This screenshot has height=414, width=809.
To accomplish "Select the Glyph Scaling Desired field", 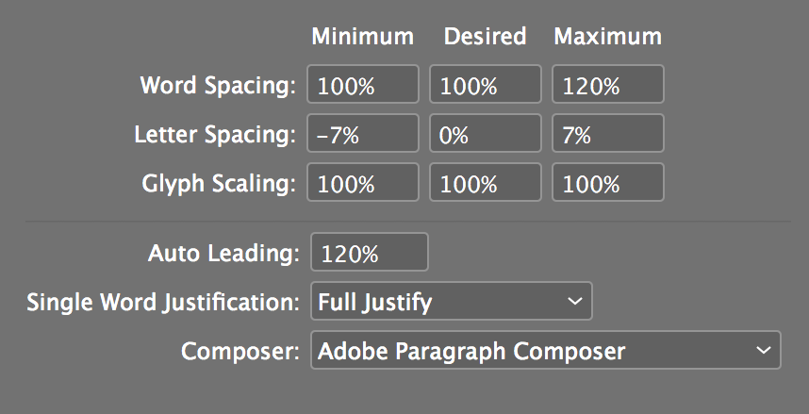I will pyautogui.click(x=486, y=183).
